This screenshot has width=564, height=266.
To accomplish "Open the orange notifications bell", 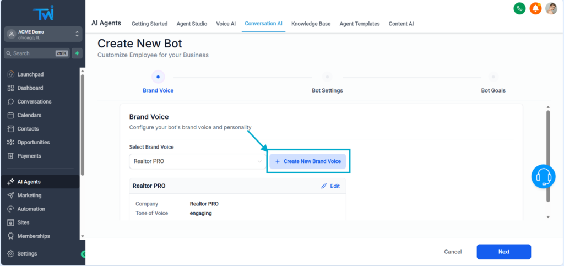I will pyautogui.click(x=535, y=8).
